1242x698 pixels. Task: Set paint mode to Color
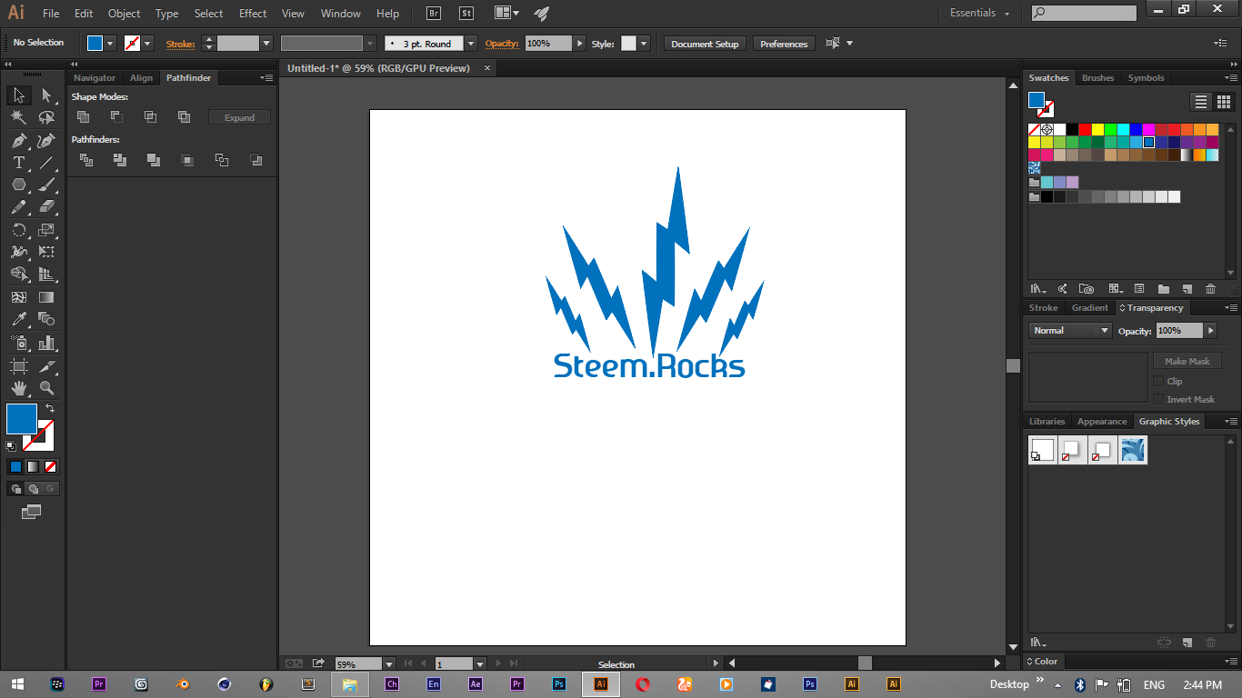point(15,467)
